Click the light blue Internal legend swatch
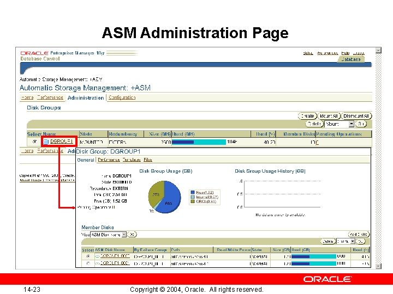The image size is (393, 294). coord(193,197)
